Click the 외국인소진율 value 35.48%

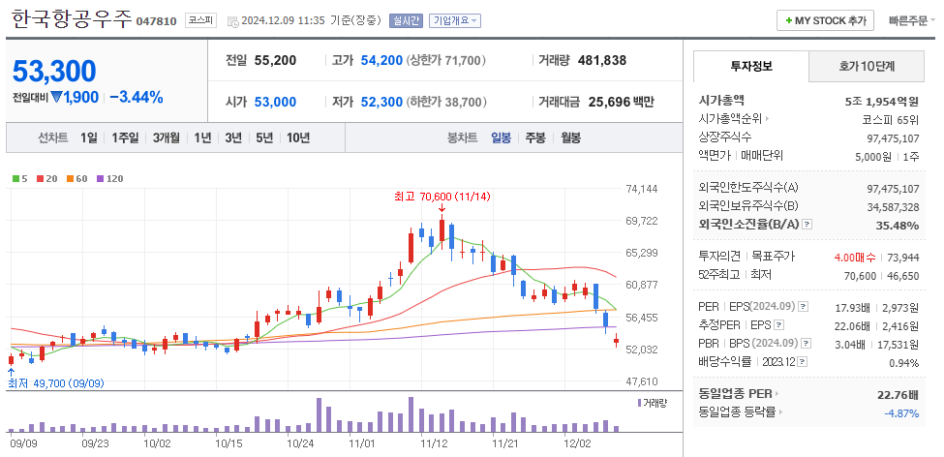tap(898, 226)
